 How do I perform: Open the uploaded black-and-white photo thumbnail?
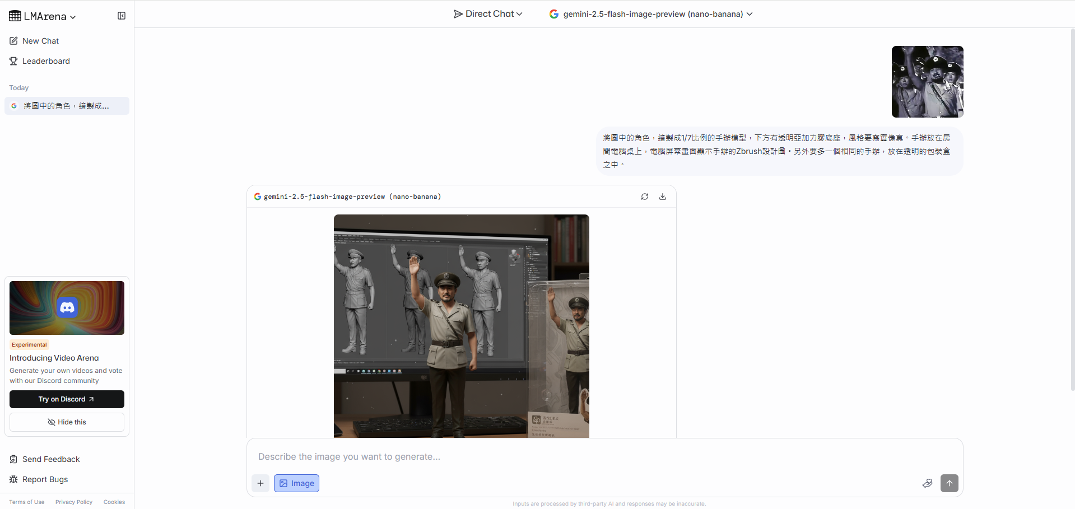coord(927,82)
